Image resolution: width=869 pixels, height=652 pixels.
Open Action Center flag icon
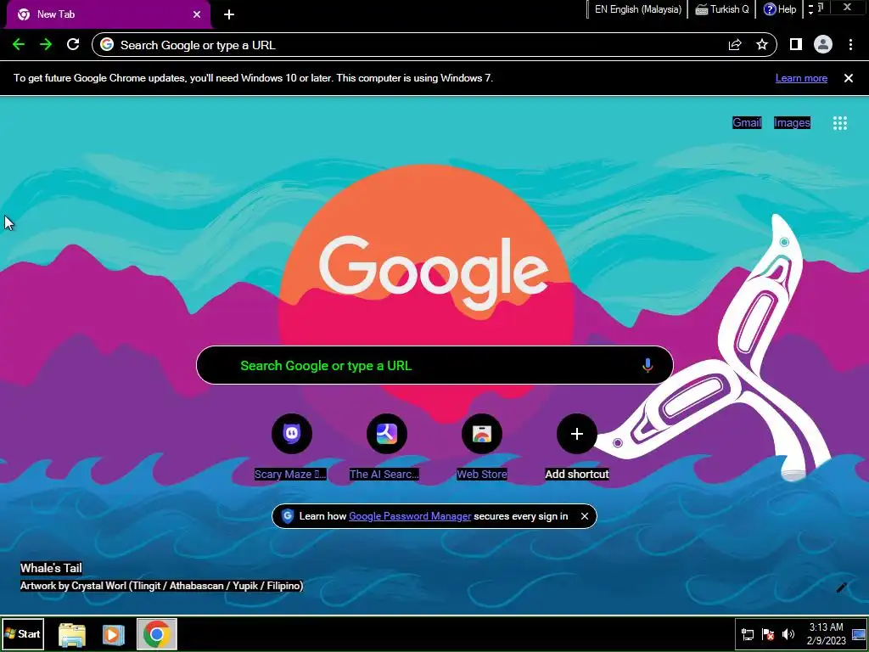coord(768,634)
